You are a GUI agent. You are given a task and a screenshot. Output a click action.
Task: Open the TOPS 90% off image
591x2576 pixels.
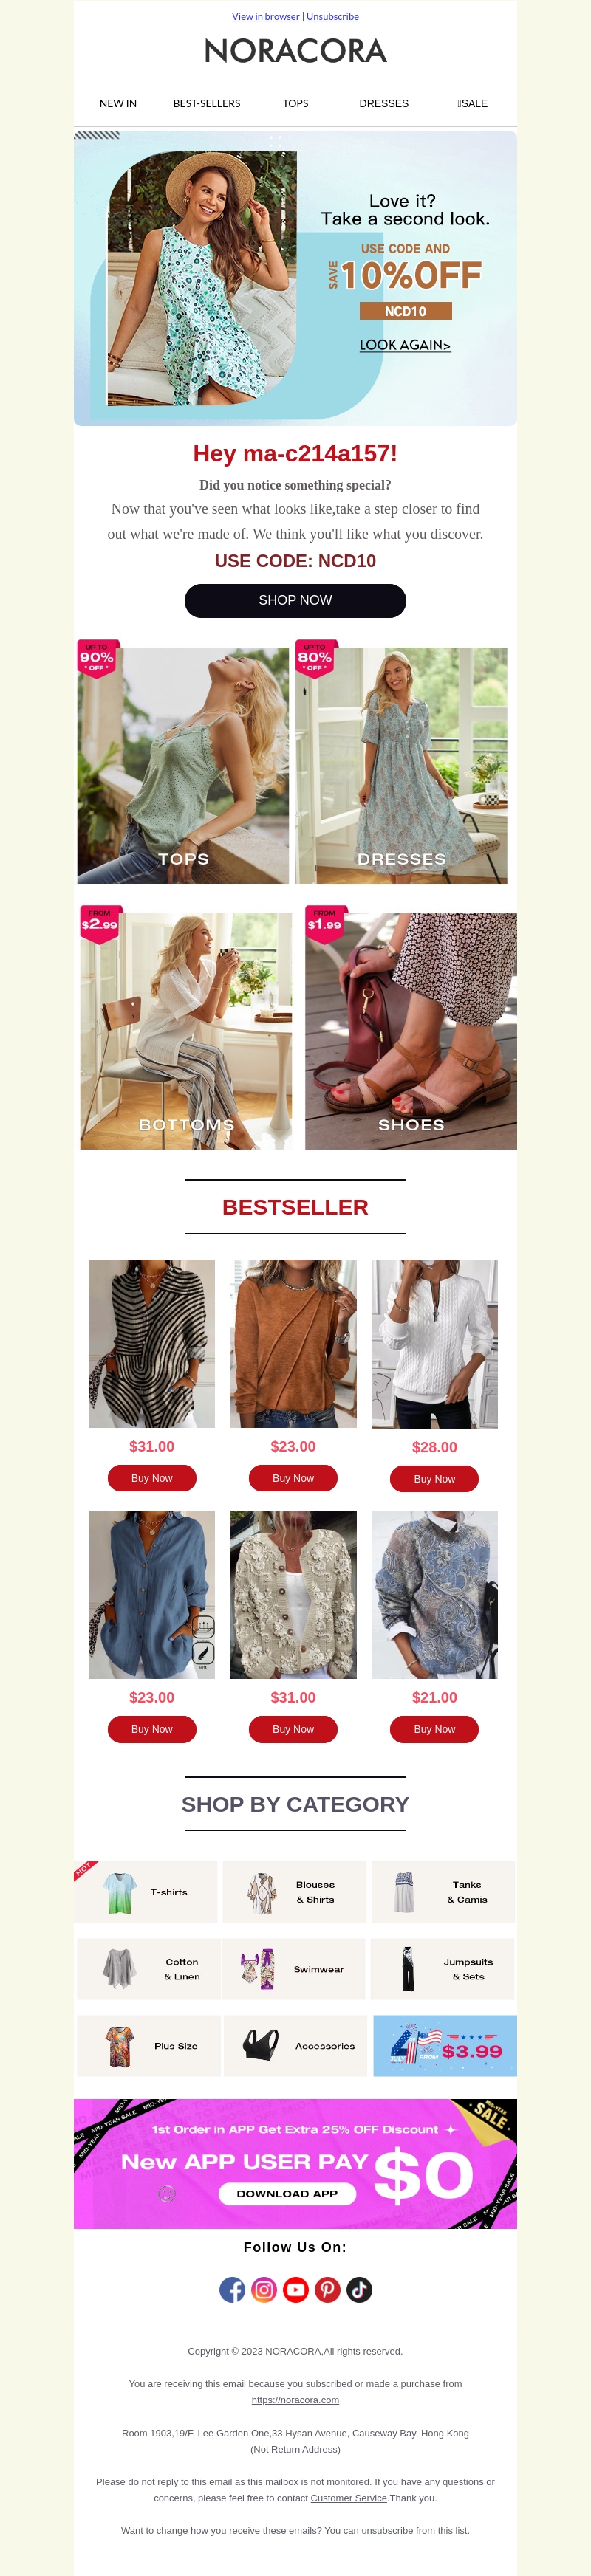pyautogui.click(x=183, y=764)
